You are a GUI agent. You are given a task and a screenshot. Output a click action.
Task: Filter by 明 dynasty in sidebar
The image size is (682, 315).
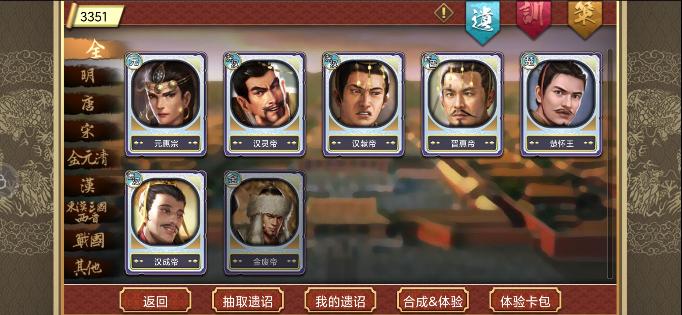click(88, 76)
